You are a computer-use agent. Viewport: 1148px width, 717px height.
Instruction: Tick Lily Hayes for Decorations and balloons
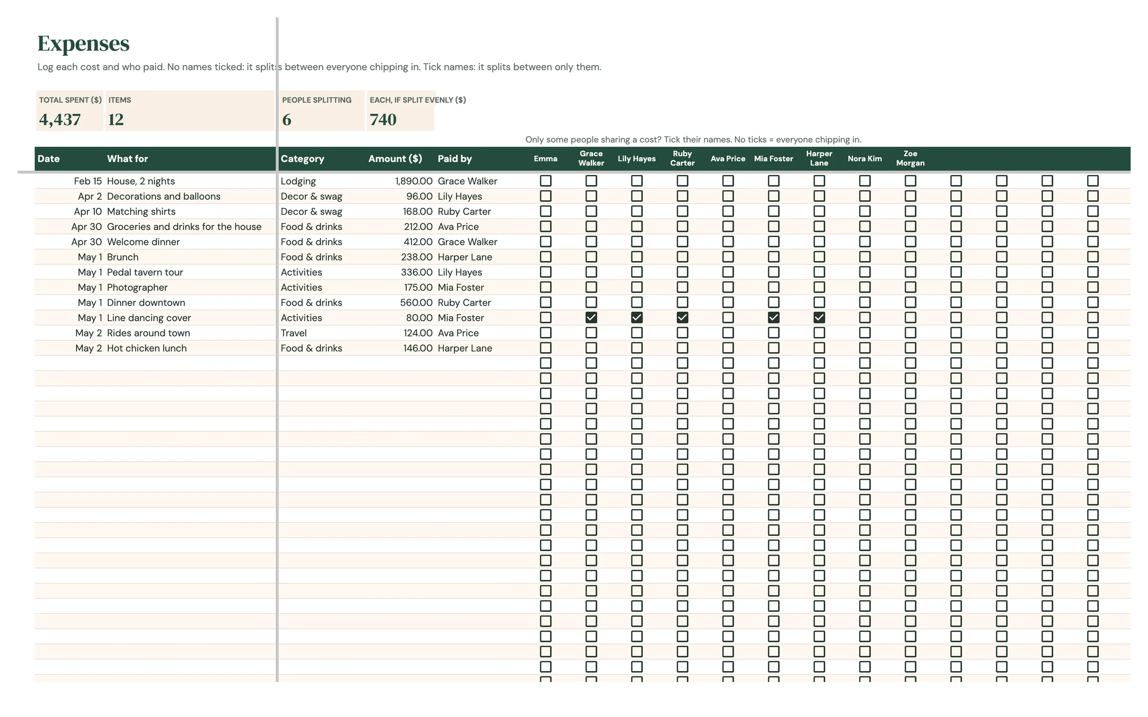637,196
